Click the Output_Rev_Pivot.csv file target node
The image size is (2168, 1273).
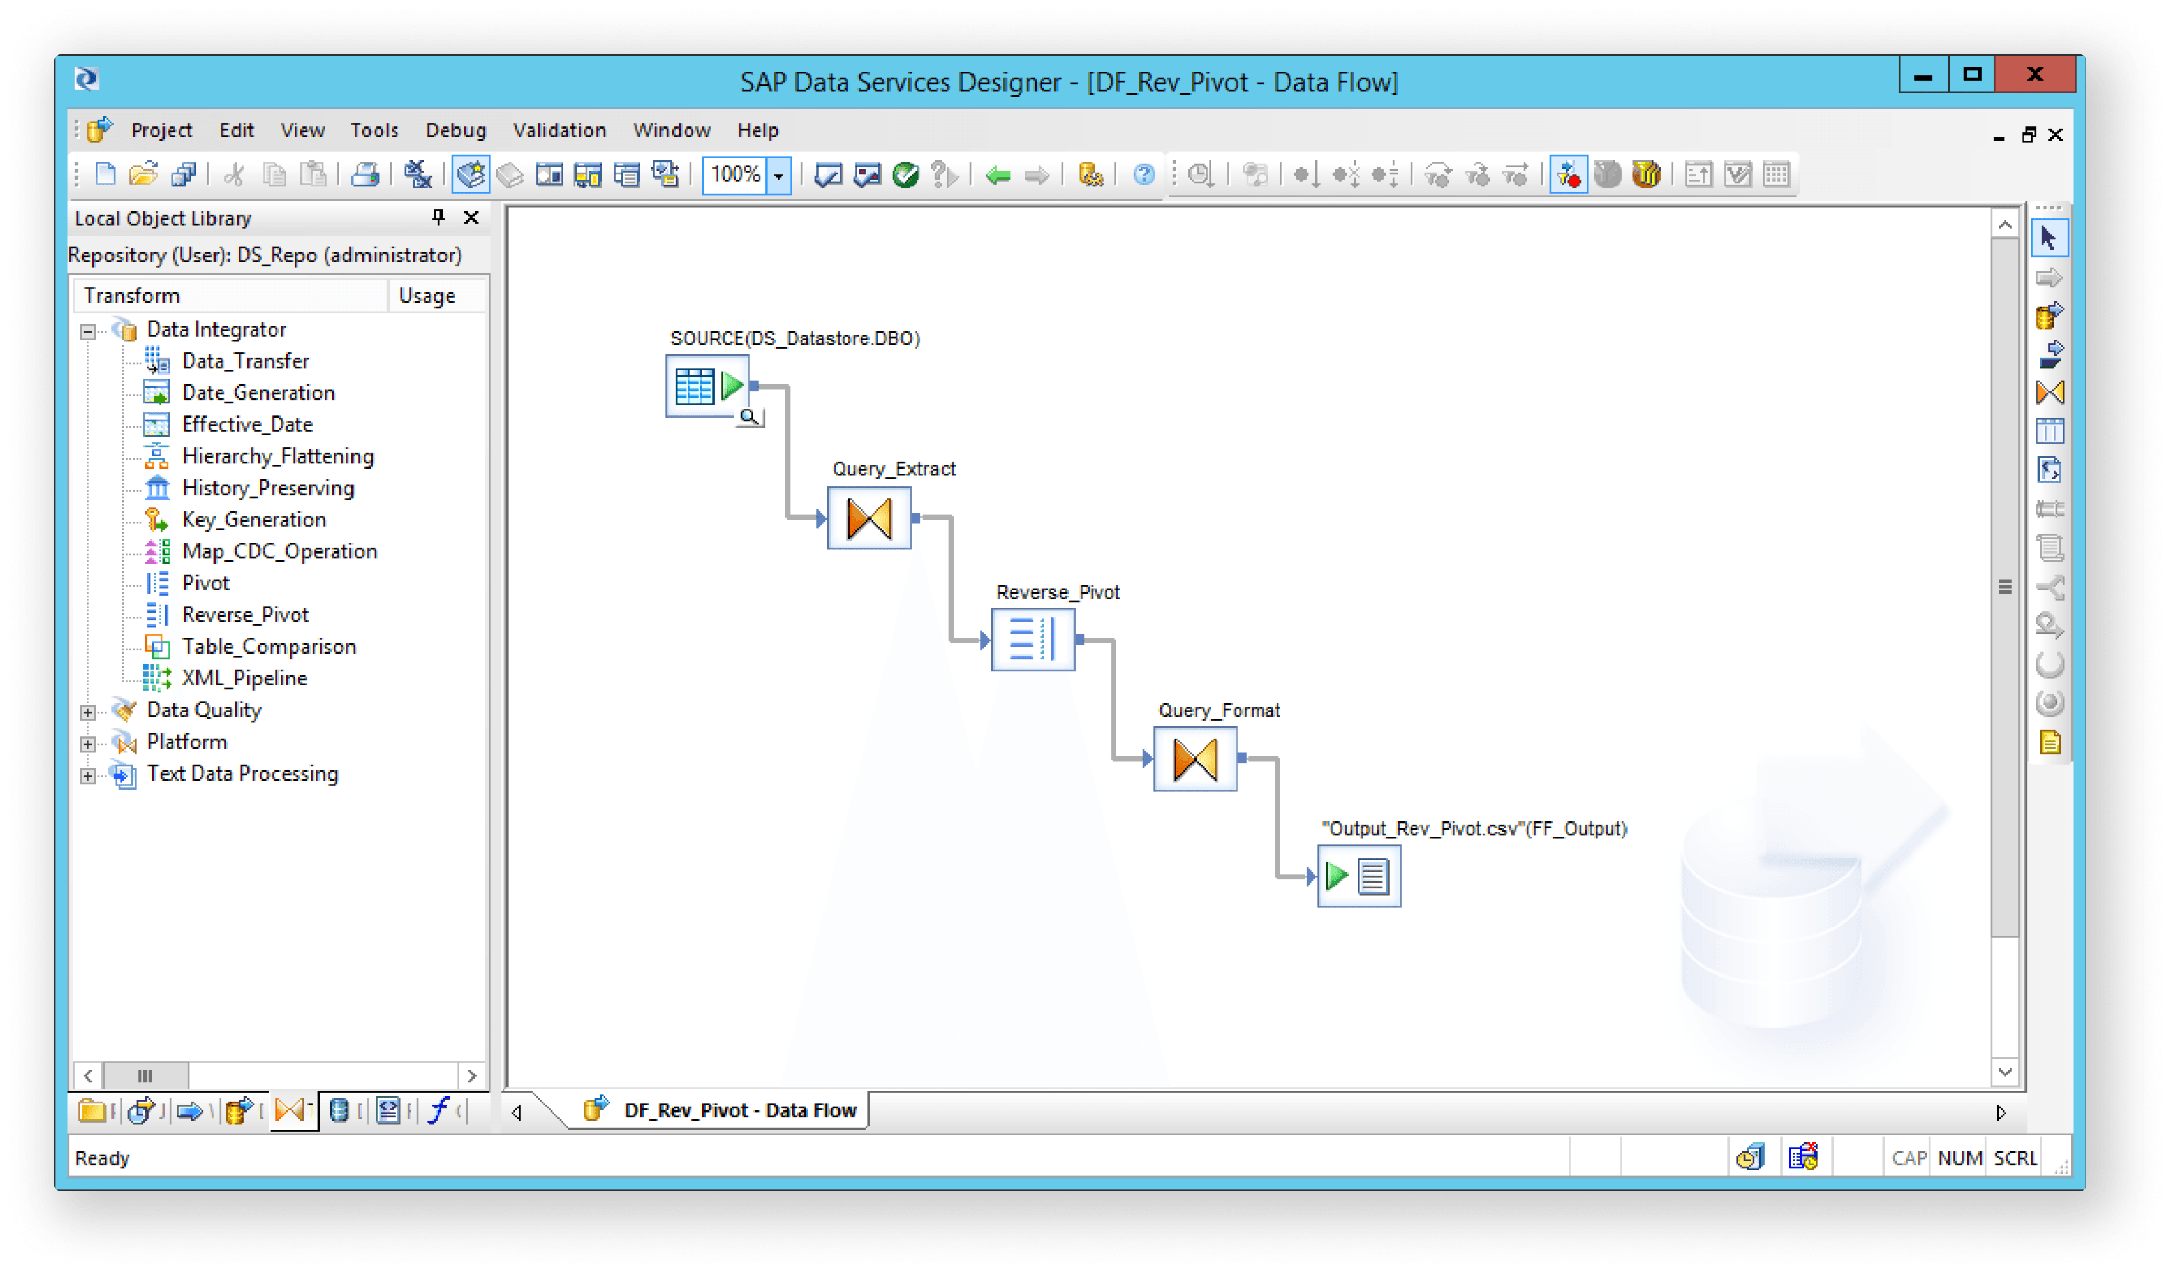pos(1358,877)
